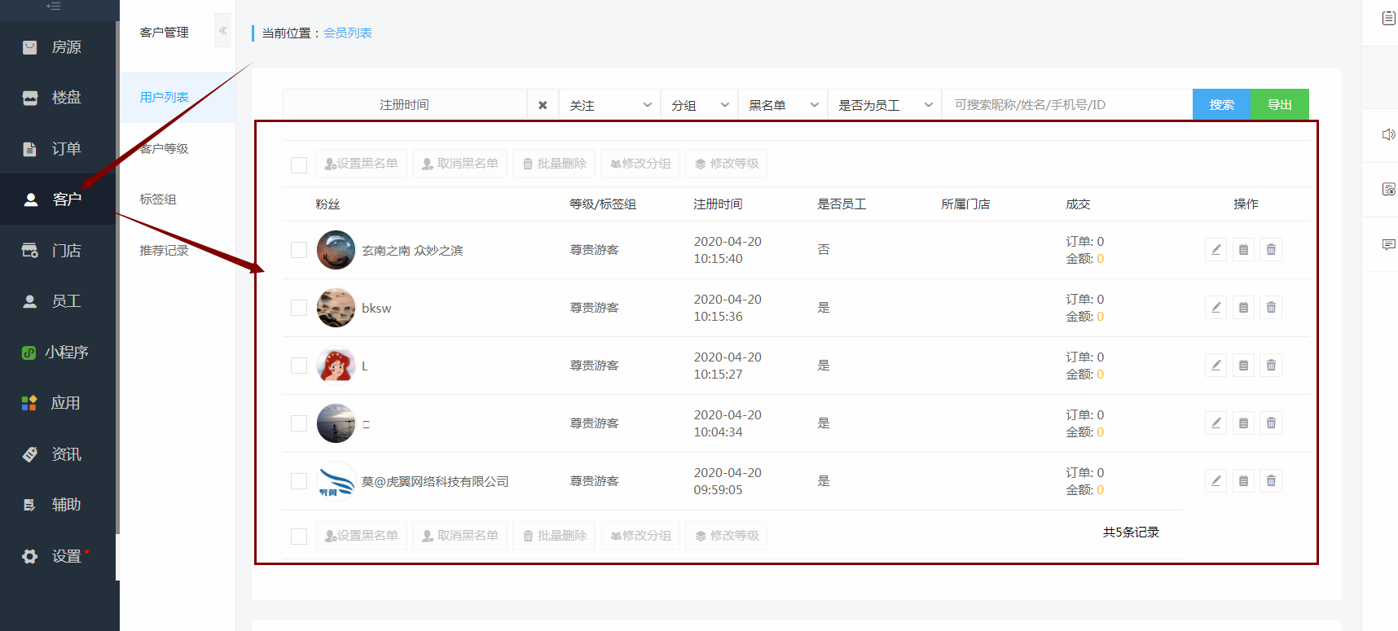Clear the 注册时间 filter with X
Image resolution: width=1398 pixels, height=631 pixels.
(543, 105)
